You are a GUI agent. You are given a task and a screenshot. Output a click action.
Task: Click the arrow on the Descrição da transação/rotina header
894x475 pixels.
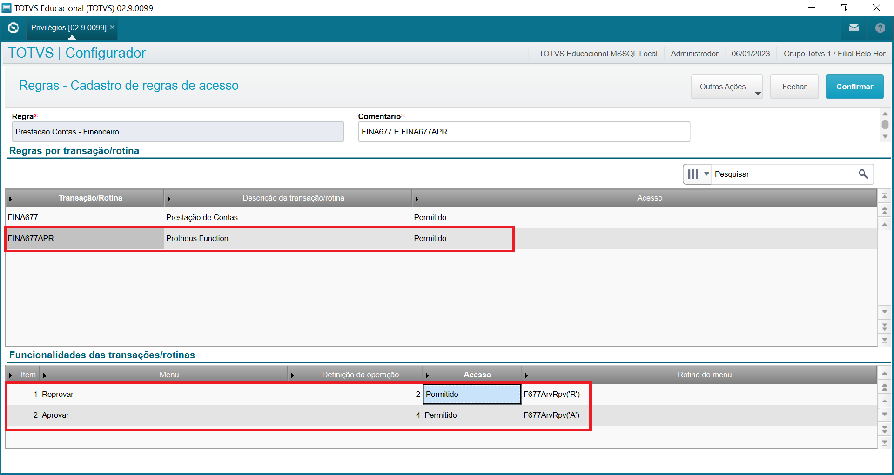point(168,199)
